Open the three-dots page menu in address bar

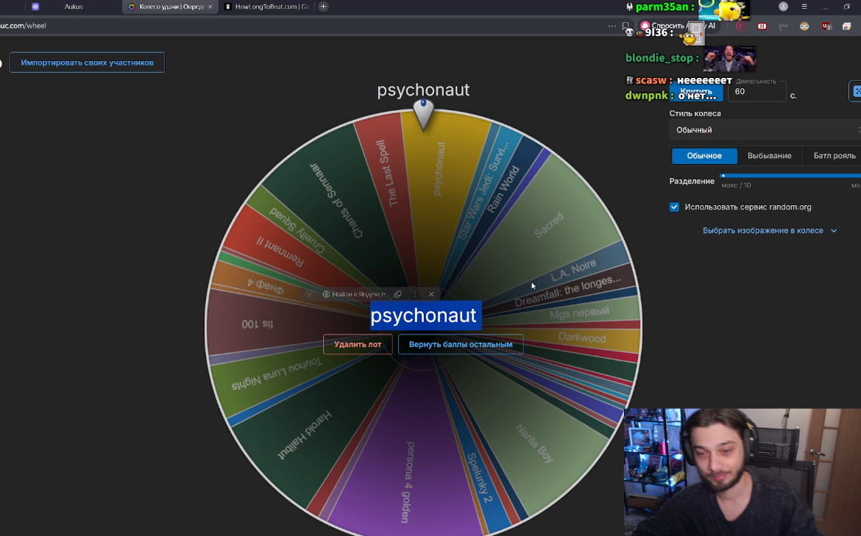(612, 26)
